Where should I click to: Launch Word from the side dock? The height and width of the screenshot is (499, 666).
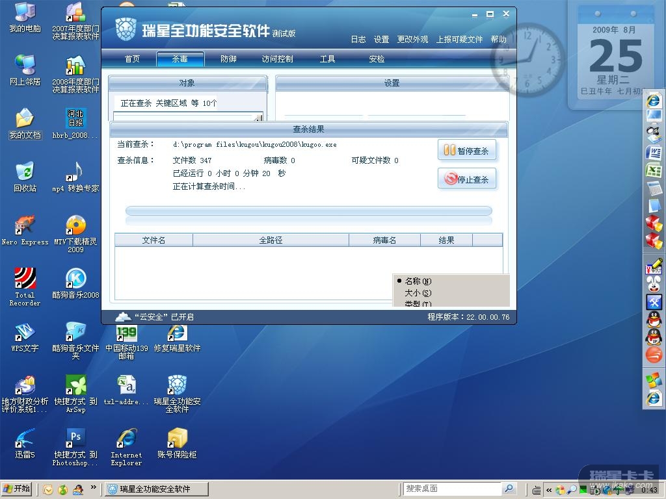click(654, 152)
